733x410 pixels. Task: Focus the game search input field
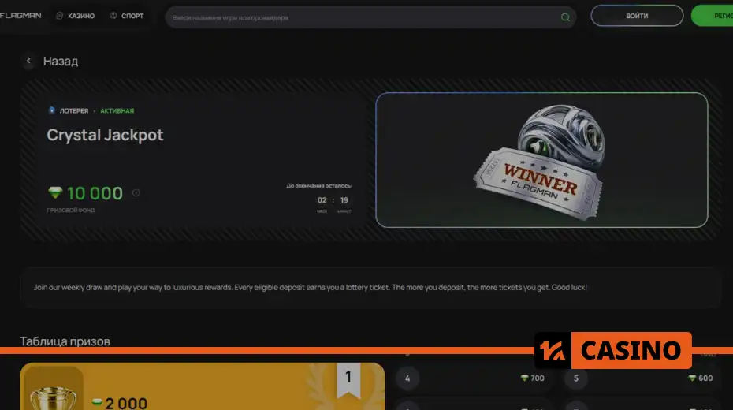(370, 17)
